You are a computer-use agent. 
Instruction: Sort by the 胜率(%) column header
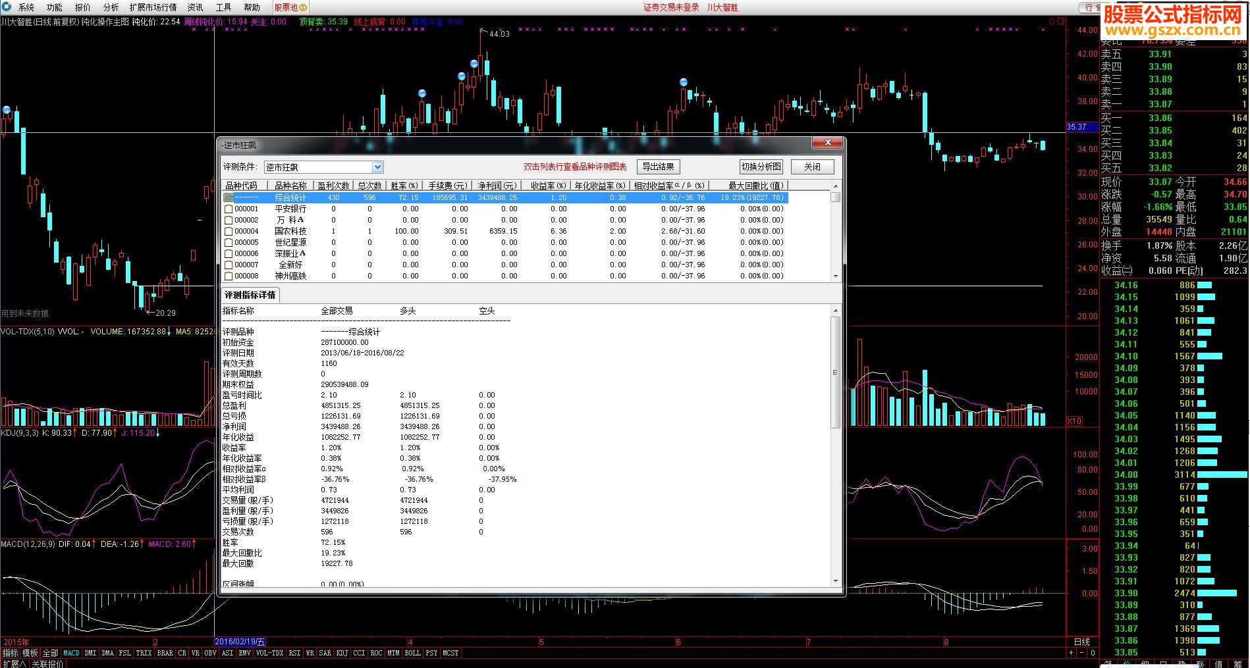click(x=404, y=186)
